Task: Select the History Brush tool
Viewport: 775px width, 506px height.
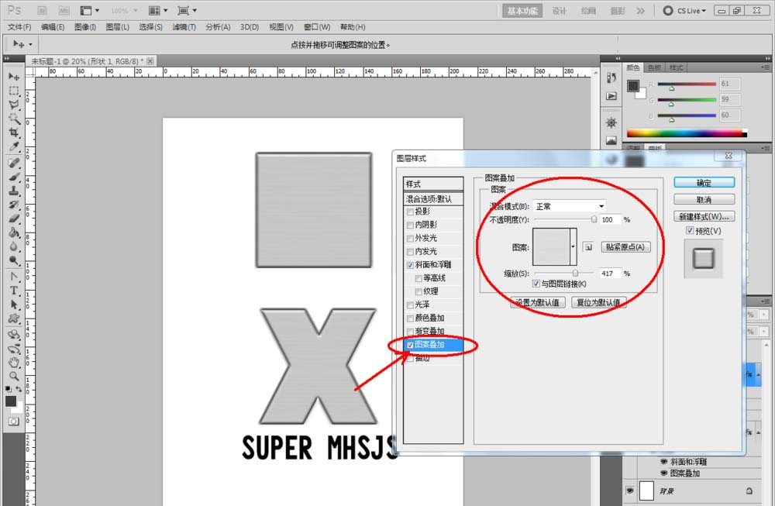Action: tap(14, 205)
